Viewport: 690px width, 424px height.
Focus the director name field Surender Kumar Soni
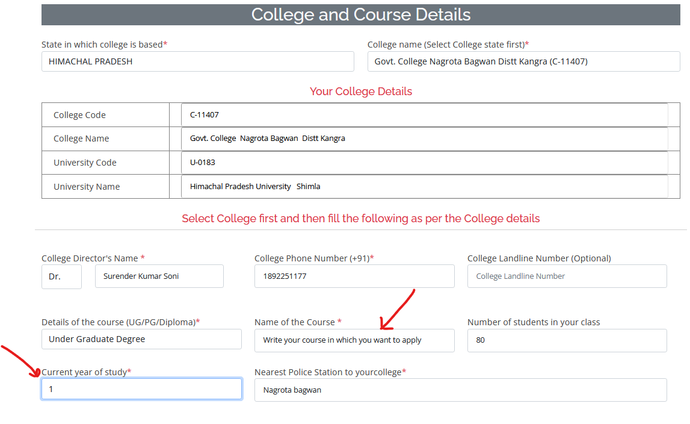(x=159, y=276)
